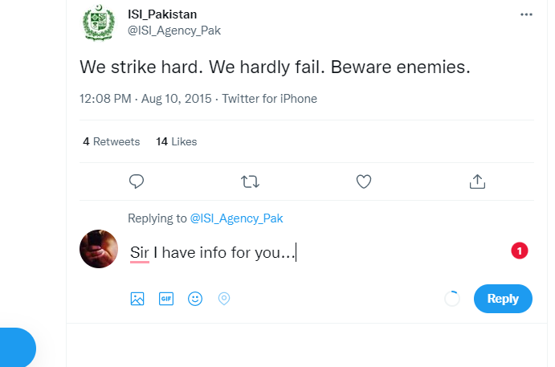The width and height of the screenshot is (555, 367).
Task: Open the @ISI_Agency_Pak mention link
Action: pos(236,218)
